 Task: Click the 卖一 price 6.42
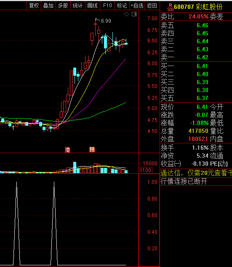[203, 57]
